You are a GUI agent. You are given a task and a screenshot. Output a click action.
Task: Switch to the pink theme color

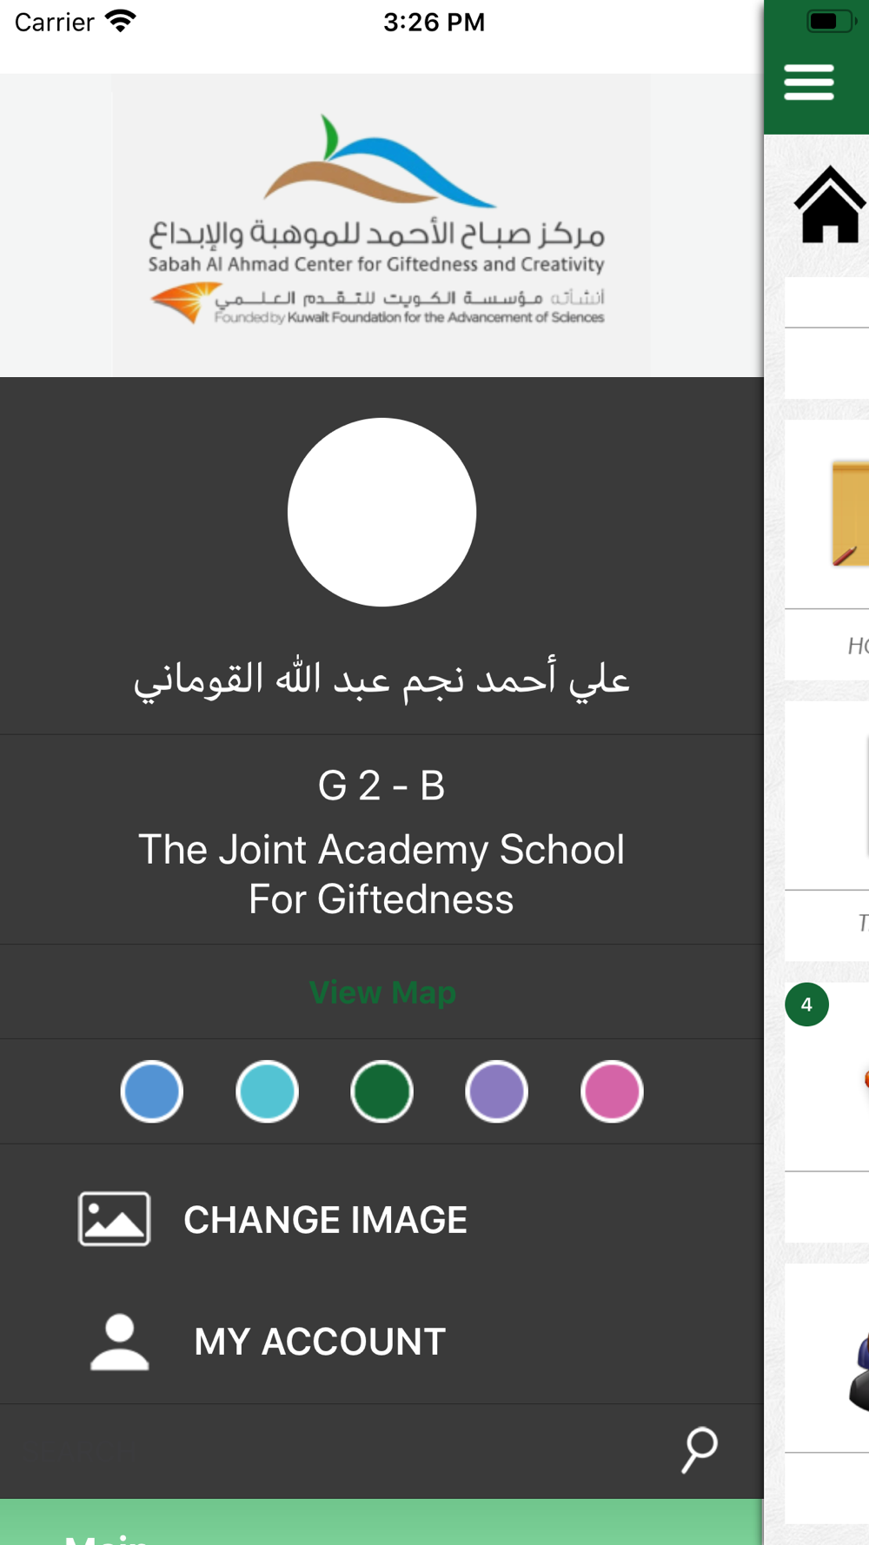click(x=612, y=1091)
